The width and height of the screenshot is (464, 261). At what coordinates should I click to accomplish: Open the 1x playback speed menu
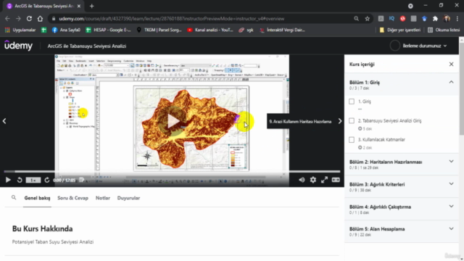pos(33,180)
